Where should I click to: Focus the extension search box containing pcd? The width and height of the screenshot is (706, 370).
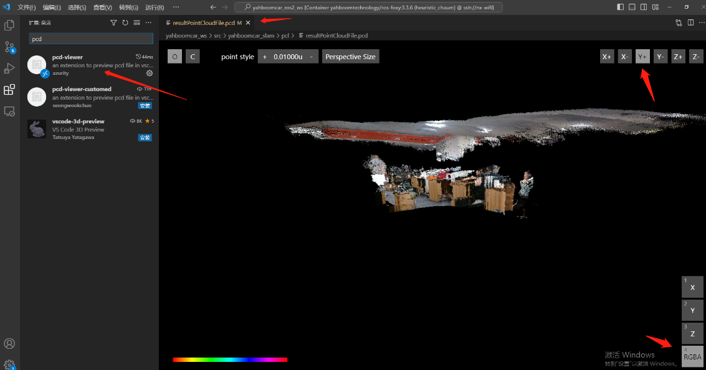(x=91, y=39)
